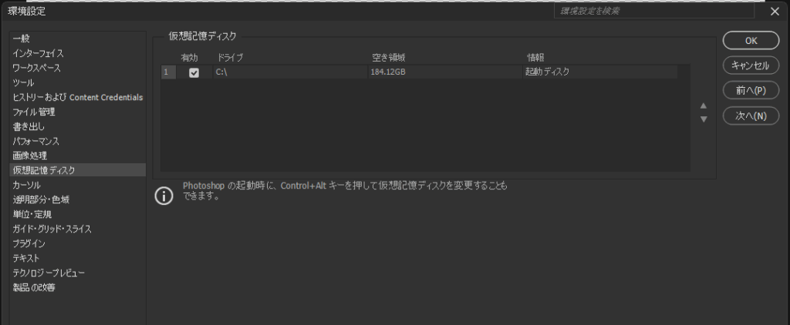The height and width of the screenshot is (325, 790).
Task: Click the 環境設定を検索 search field
Action: (x=653, y=11)
